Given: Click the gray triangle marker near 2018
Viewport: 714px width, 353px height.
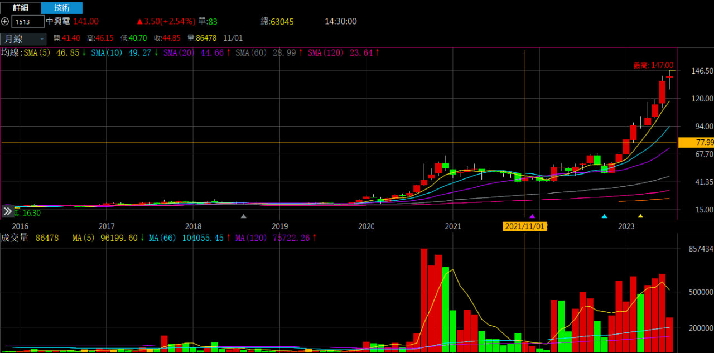Looking at the screenshot, I should pos(243,216).
